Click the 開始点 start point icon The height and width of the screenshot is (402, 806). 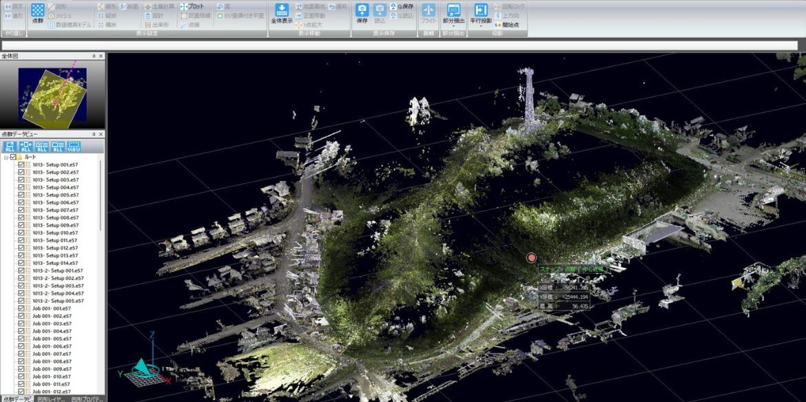(506, 25)
